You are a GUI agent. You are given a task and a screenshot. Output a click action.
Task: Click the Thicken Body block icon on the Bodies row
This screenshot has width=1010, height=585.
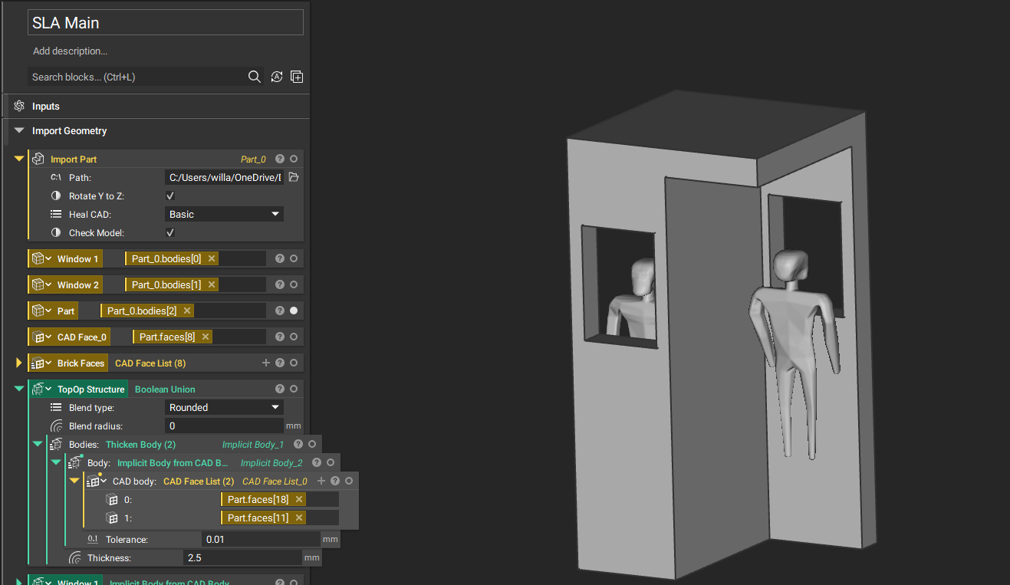[x=56, y=444]
